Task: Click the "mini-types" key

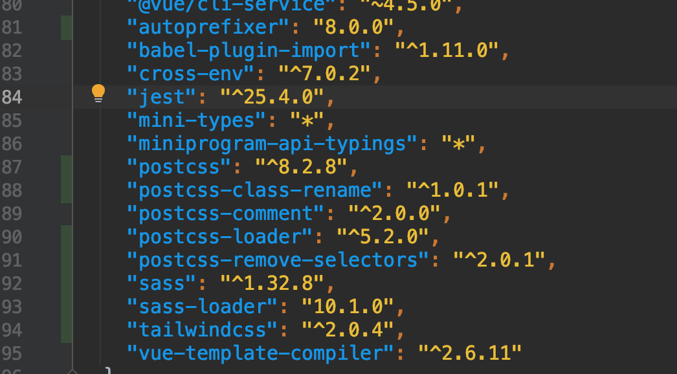Action: [x=196, y=120]
